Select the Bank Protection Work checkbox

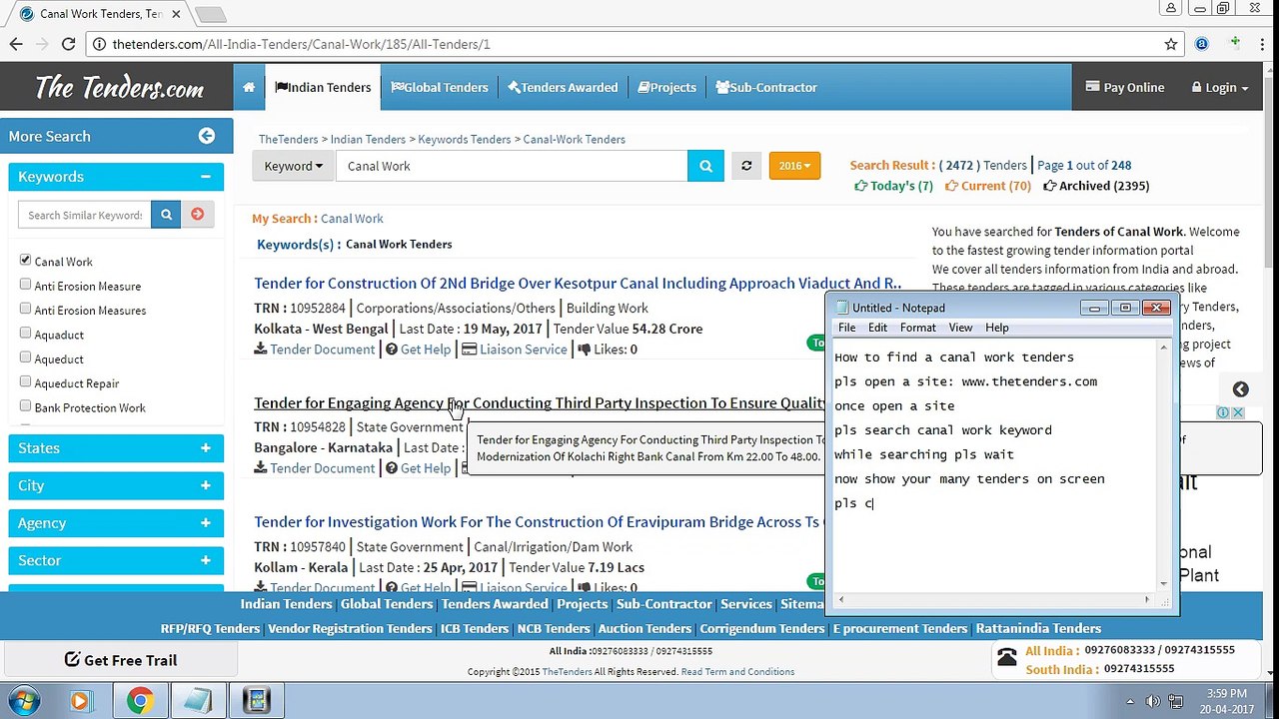[25, 406]
